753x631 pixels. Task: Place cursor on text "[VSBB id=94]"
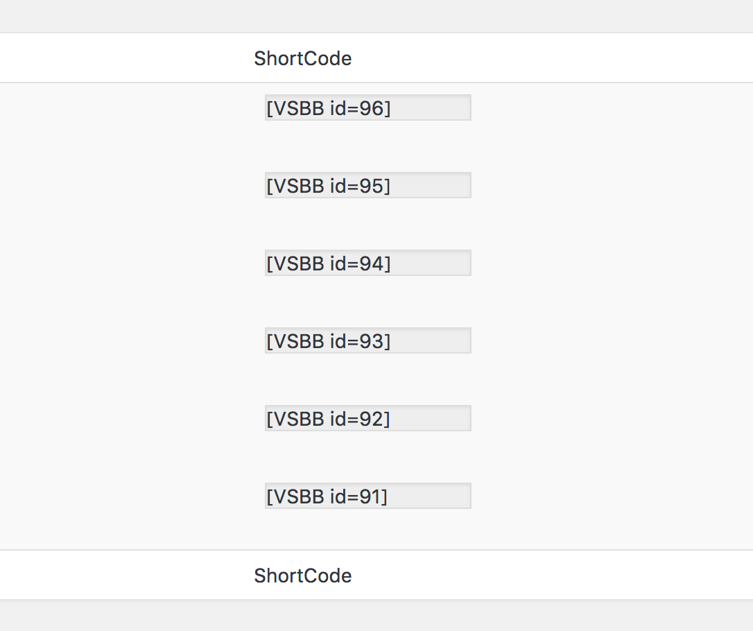coord(328,263)
